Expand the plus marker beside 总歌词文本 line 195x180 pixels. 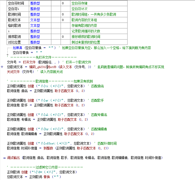[x=2, y=67]
